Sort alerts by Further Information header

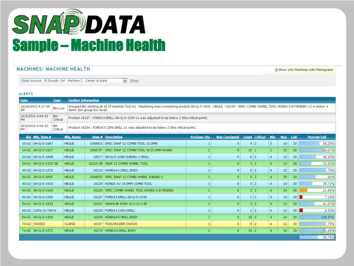(x=84, y=100)
